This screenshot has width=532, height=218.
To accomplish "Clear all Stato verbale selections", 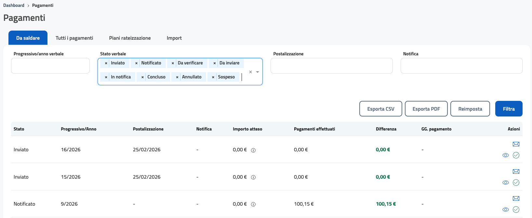I will click(x=250, y=72).
